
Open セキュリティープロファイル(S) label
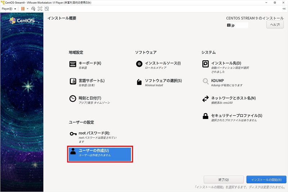tap(237, 116)
